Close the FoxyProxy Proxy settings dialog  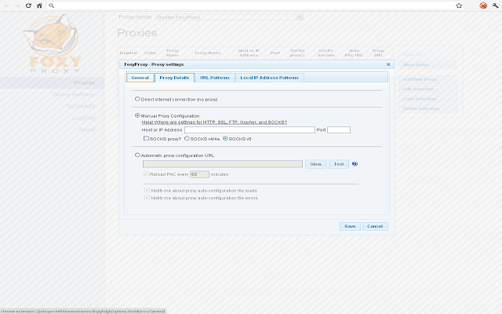point(388,64)
